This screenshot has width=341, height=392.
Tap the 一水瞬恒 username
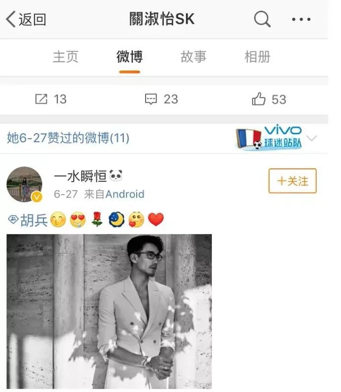click(80, 176)
